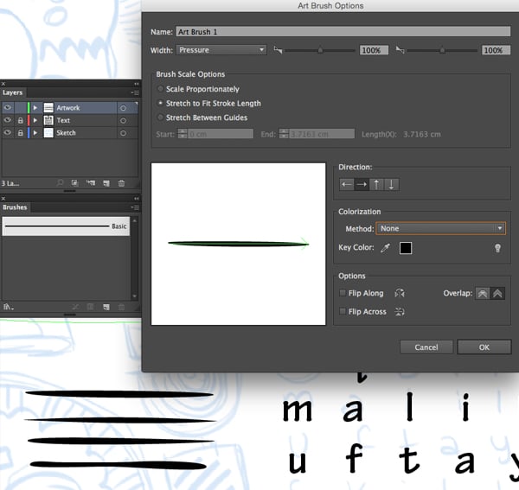Select Stretch to Fit Stroke Length

coord(160,103)
